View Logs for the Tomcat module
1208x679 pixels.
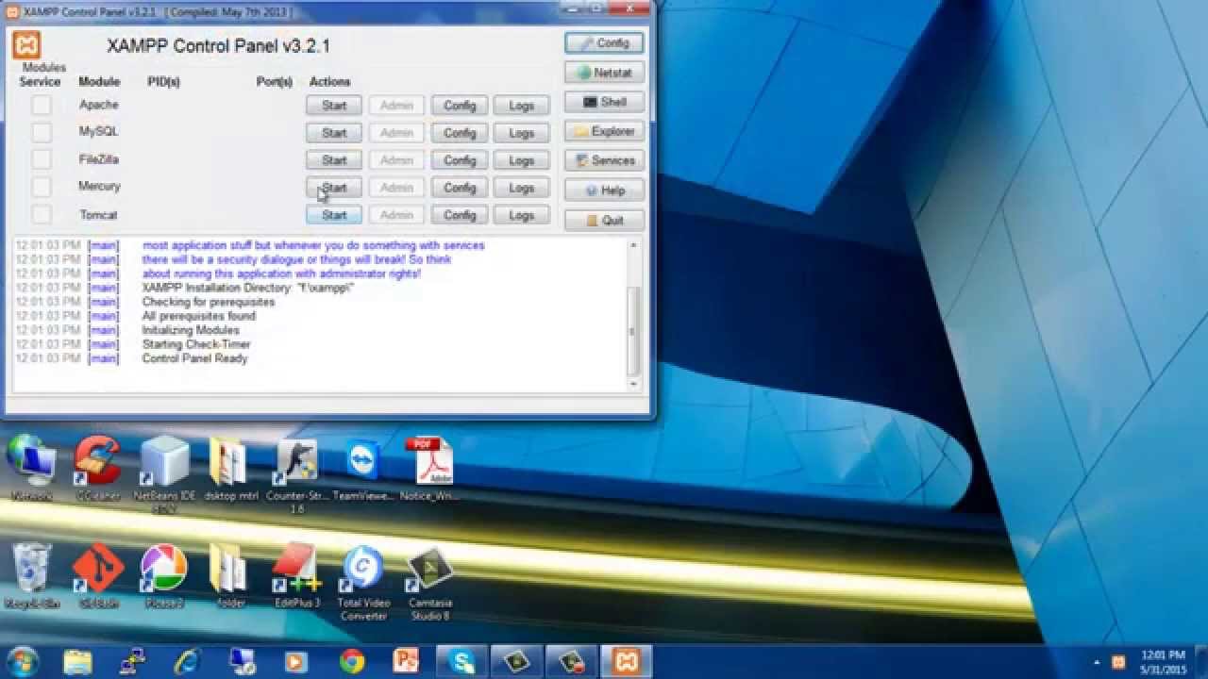(x=522, y=215)
